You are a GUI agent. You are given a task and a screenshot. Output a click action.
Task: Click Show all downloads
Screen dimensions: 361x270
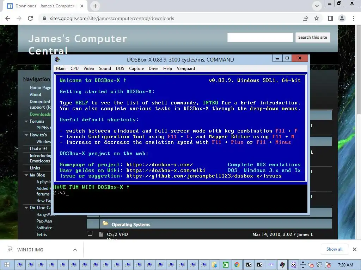point(334,249)
